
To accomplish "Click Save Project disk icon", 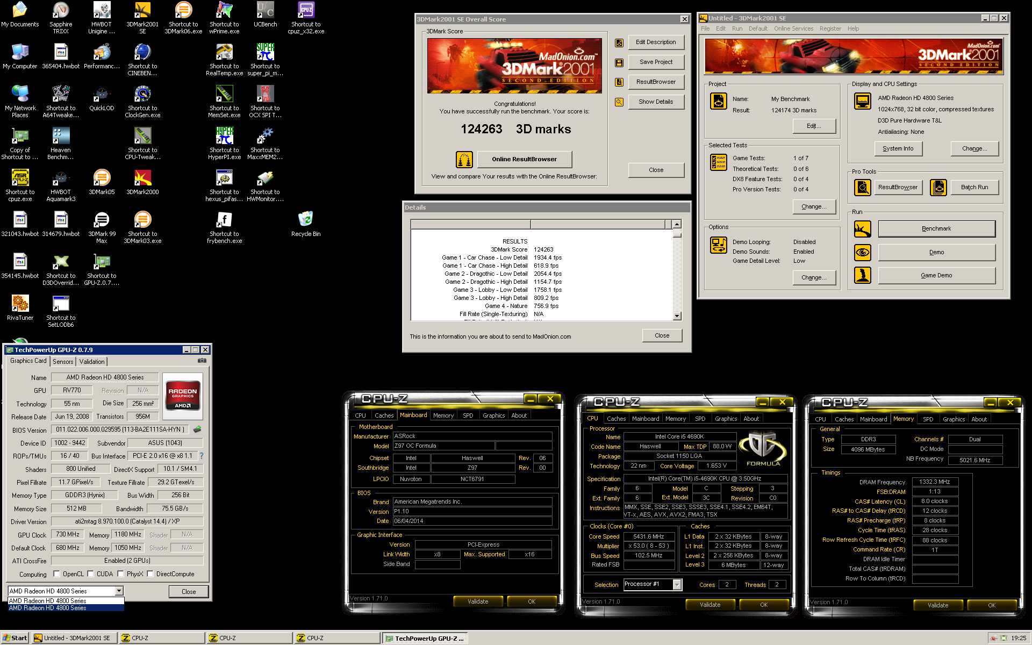I will coord(619,63).
